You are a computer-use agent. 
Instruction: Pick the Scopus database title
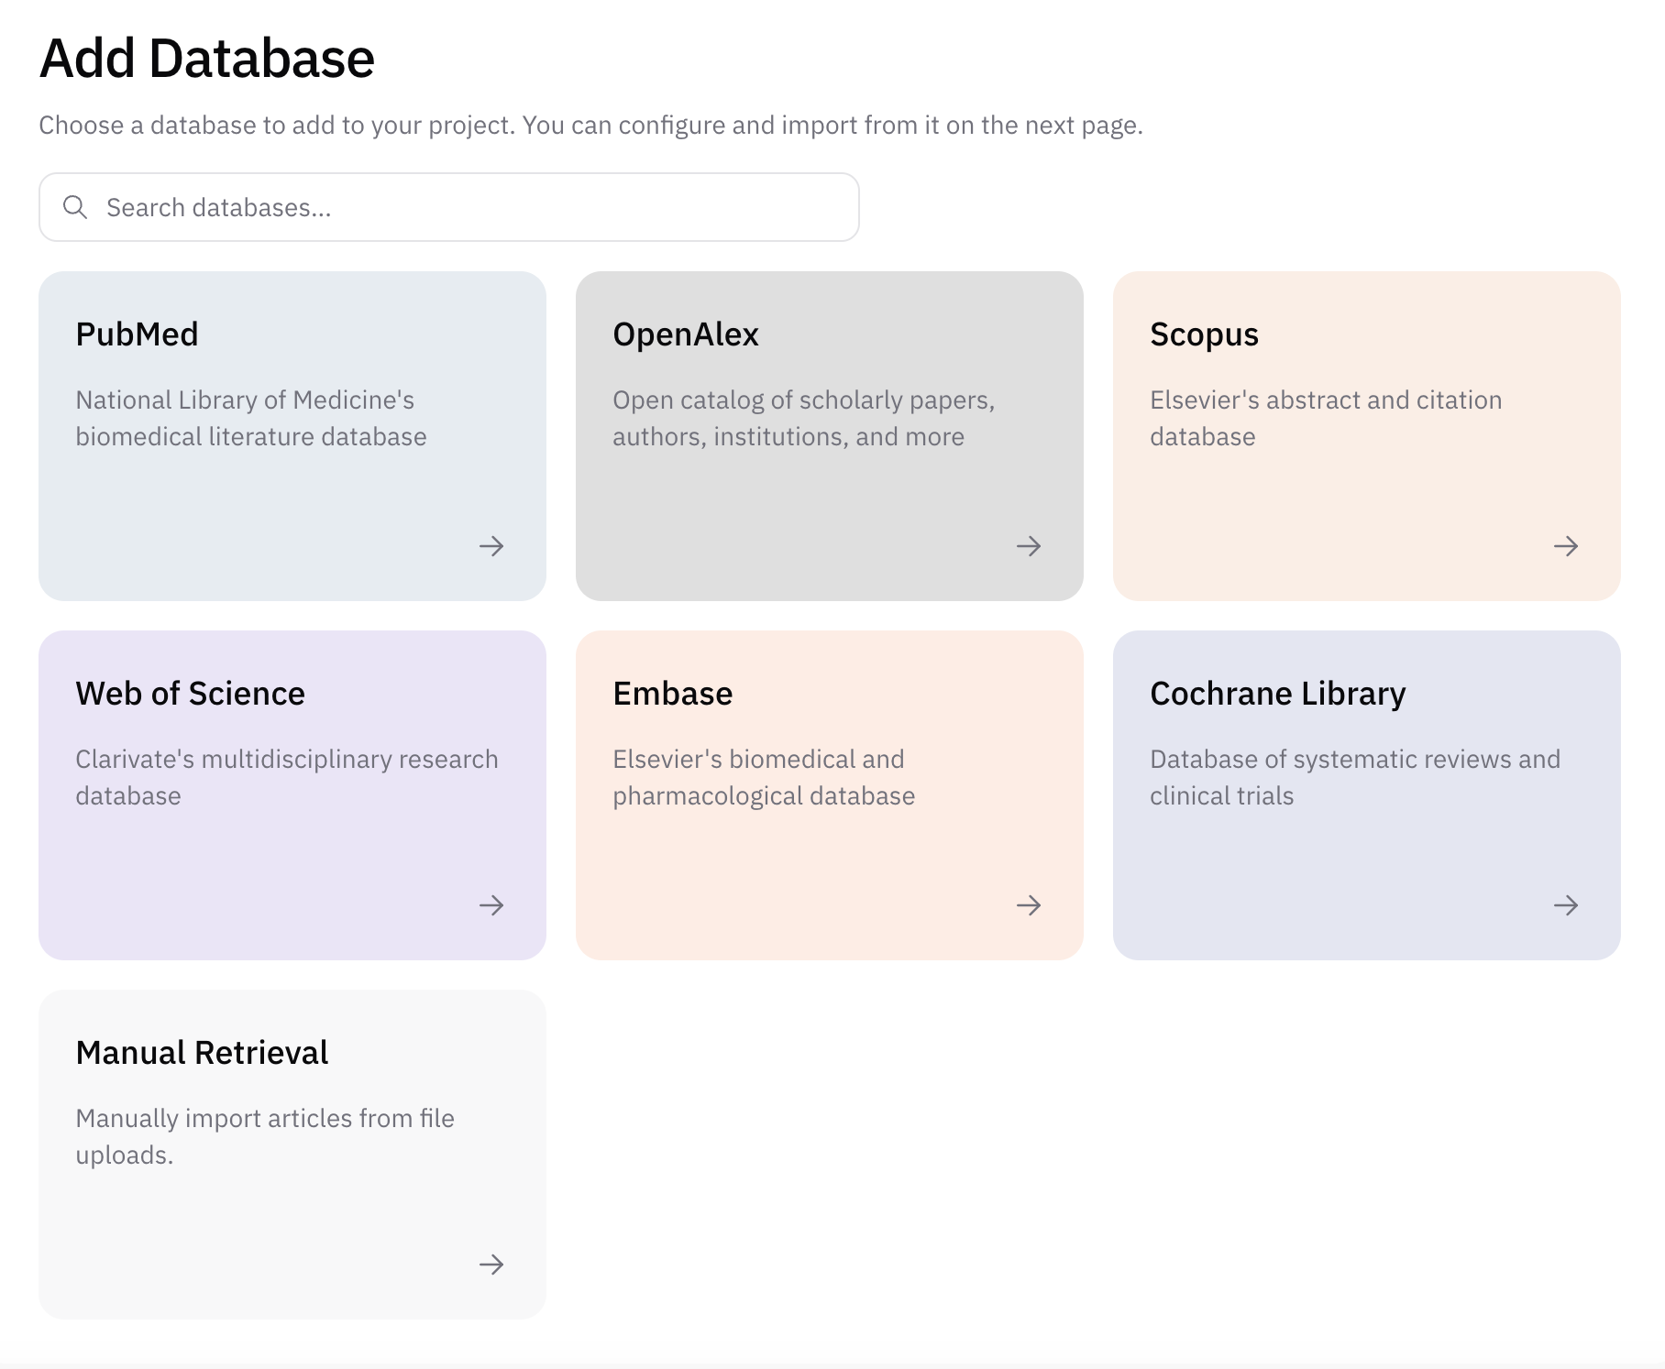pyautogui.click(x=1204, y=334)
